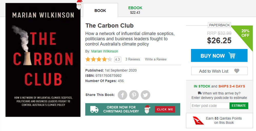Screen dimensions: 256x131
Task: Share book on Facebook icon
Action: 122,95
